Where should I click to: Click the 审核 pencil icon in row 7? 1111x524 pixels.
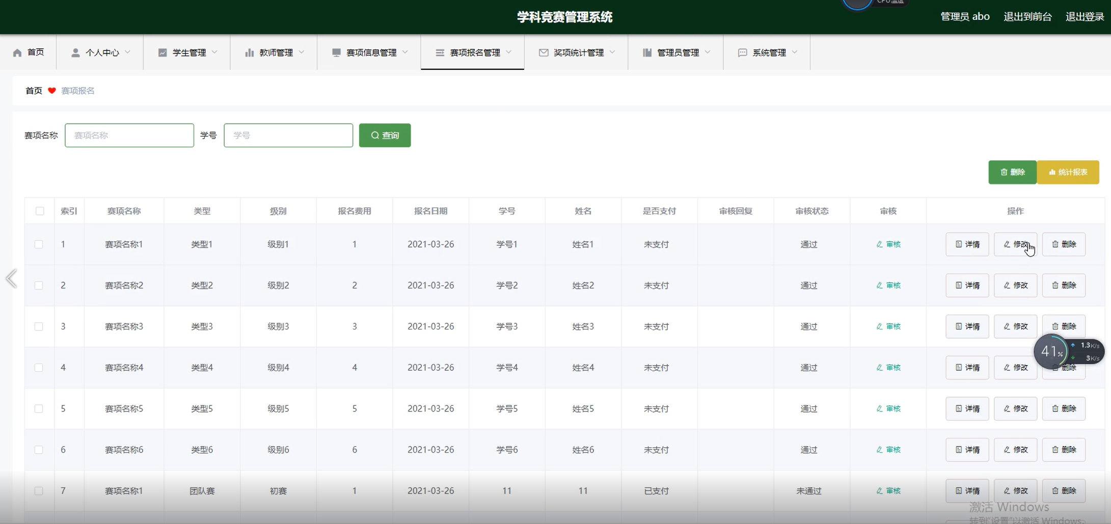[879, 491]
